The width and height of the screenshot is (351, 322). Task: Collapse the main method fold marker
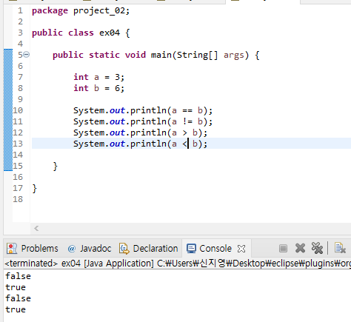(27, 54)
